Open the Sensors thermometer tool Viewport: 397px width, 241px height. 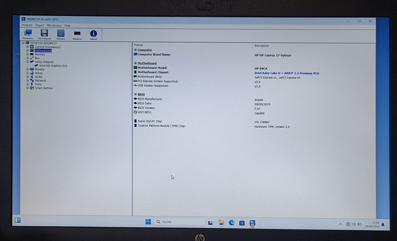pyautogui.click(x=61, y=35)
